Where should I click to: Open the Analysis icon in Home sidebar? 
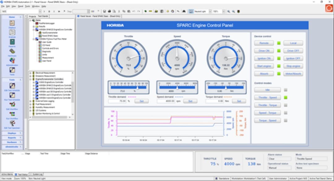(x=12, y=32)
